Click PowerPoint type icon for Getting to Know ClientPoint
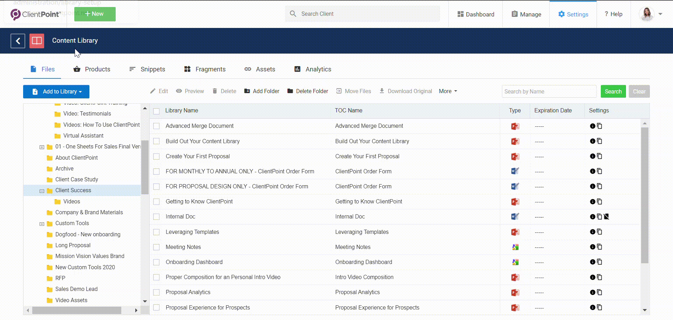Screen dimensions: 673x320 pyautogui.click(x=515, y=202)
